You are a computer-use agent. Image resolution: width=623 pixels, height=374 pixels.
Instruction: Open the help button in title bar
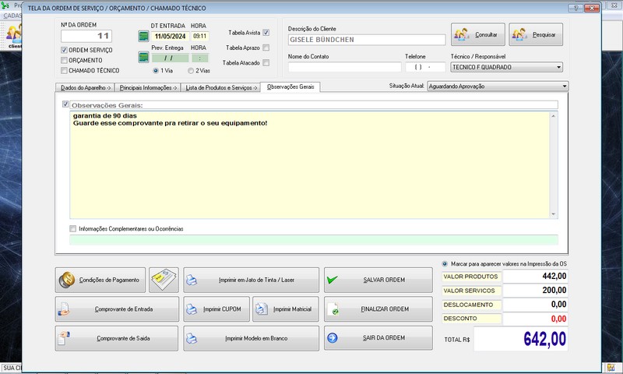(x=575, y=8)
